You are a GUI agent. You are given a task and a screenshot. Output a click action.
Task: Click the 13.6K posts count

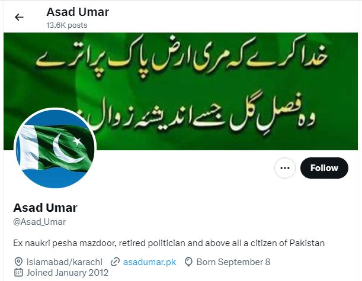tap(67, 25)
